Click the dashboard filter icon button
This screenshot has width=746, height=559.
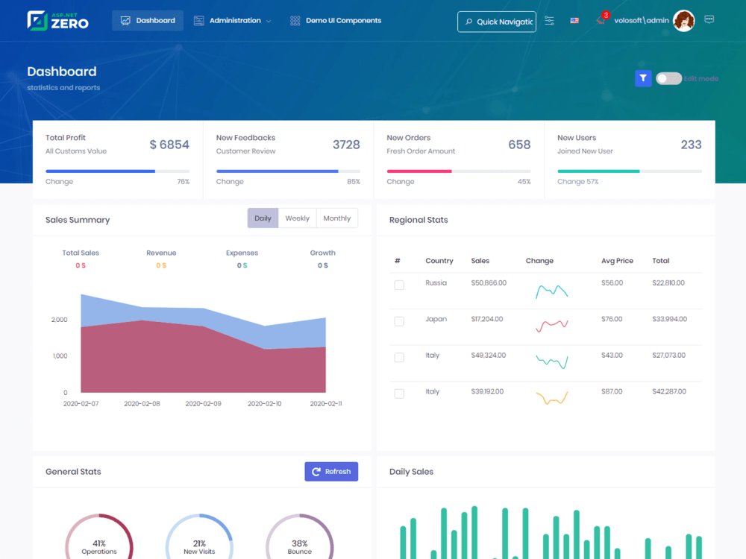(x=643, y=78)
